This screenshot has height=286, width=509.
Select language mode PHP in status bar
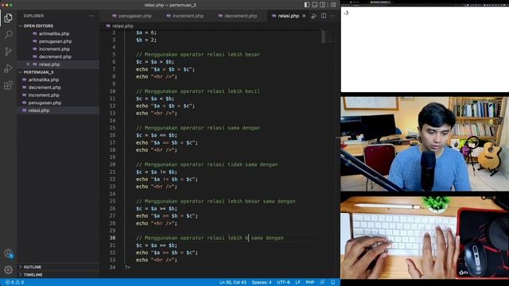(310, 282)
